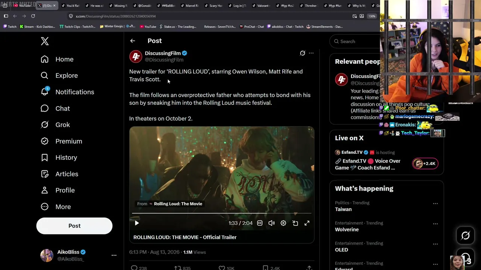This screenshot has height=270, width=481.
Task: Open the Twitch bookmark
Action: click(x=10, y=27)
